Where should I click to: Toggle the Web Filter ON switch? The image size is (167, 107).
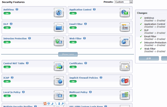(73, 42)
